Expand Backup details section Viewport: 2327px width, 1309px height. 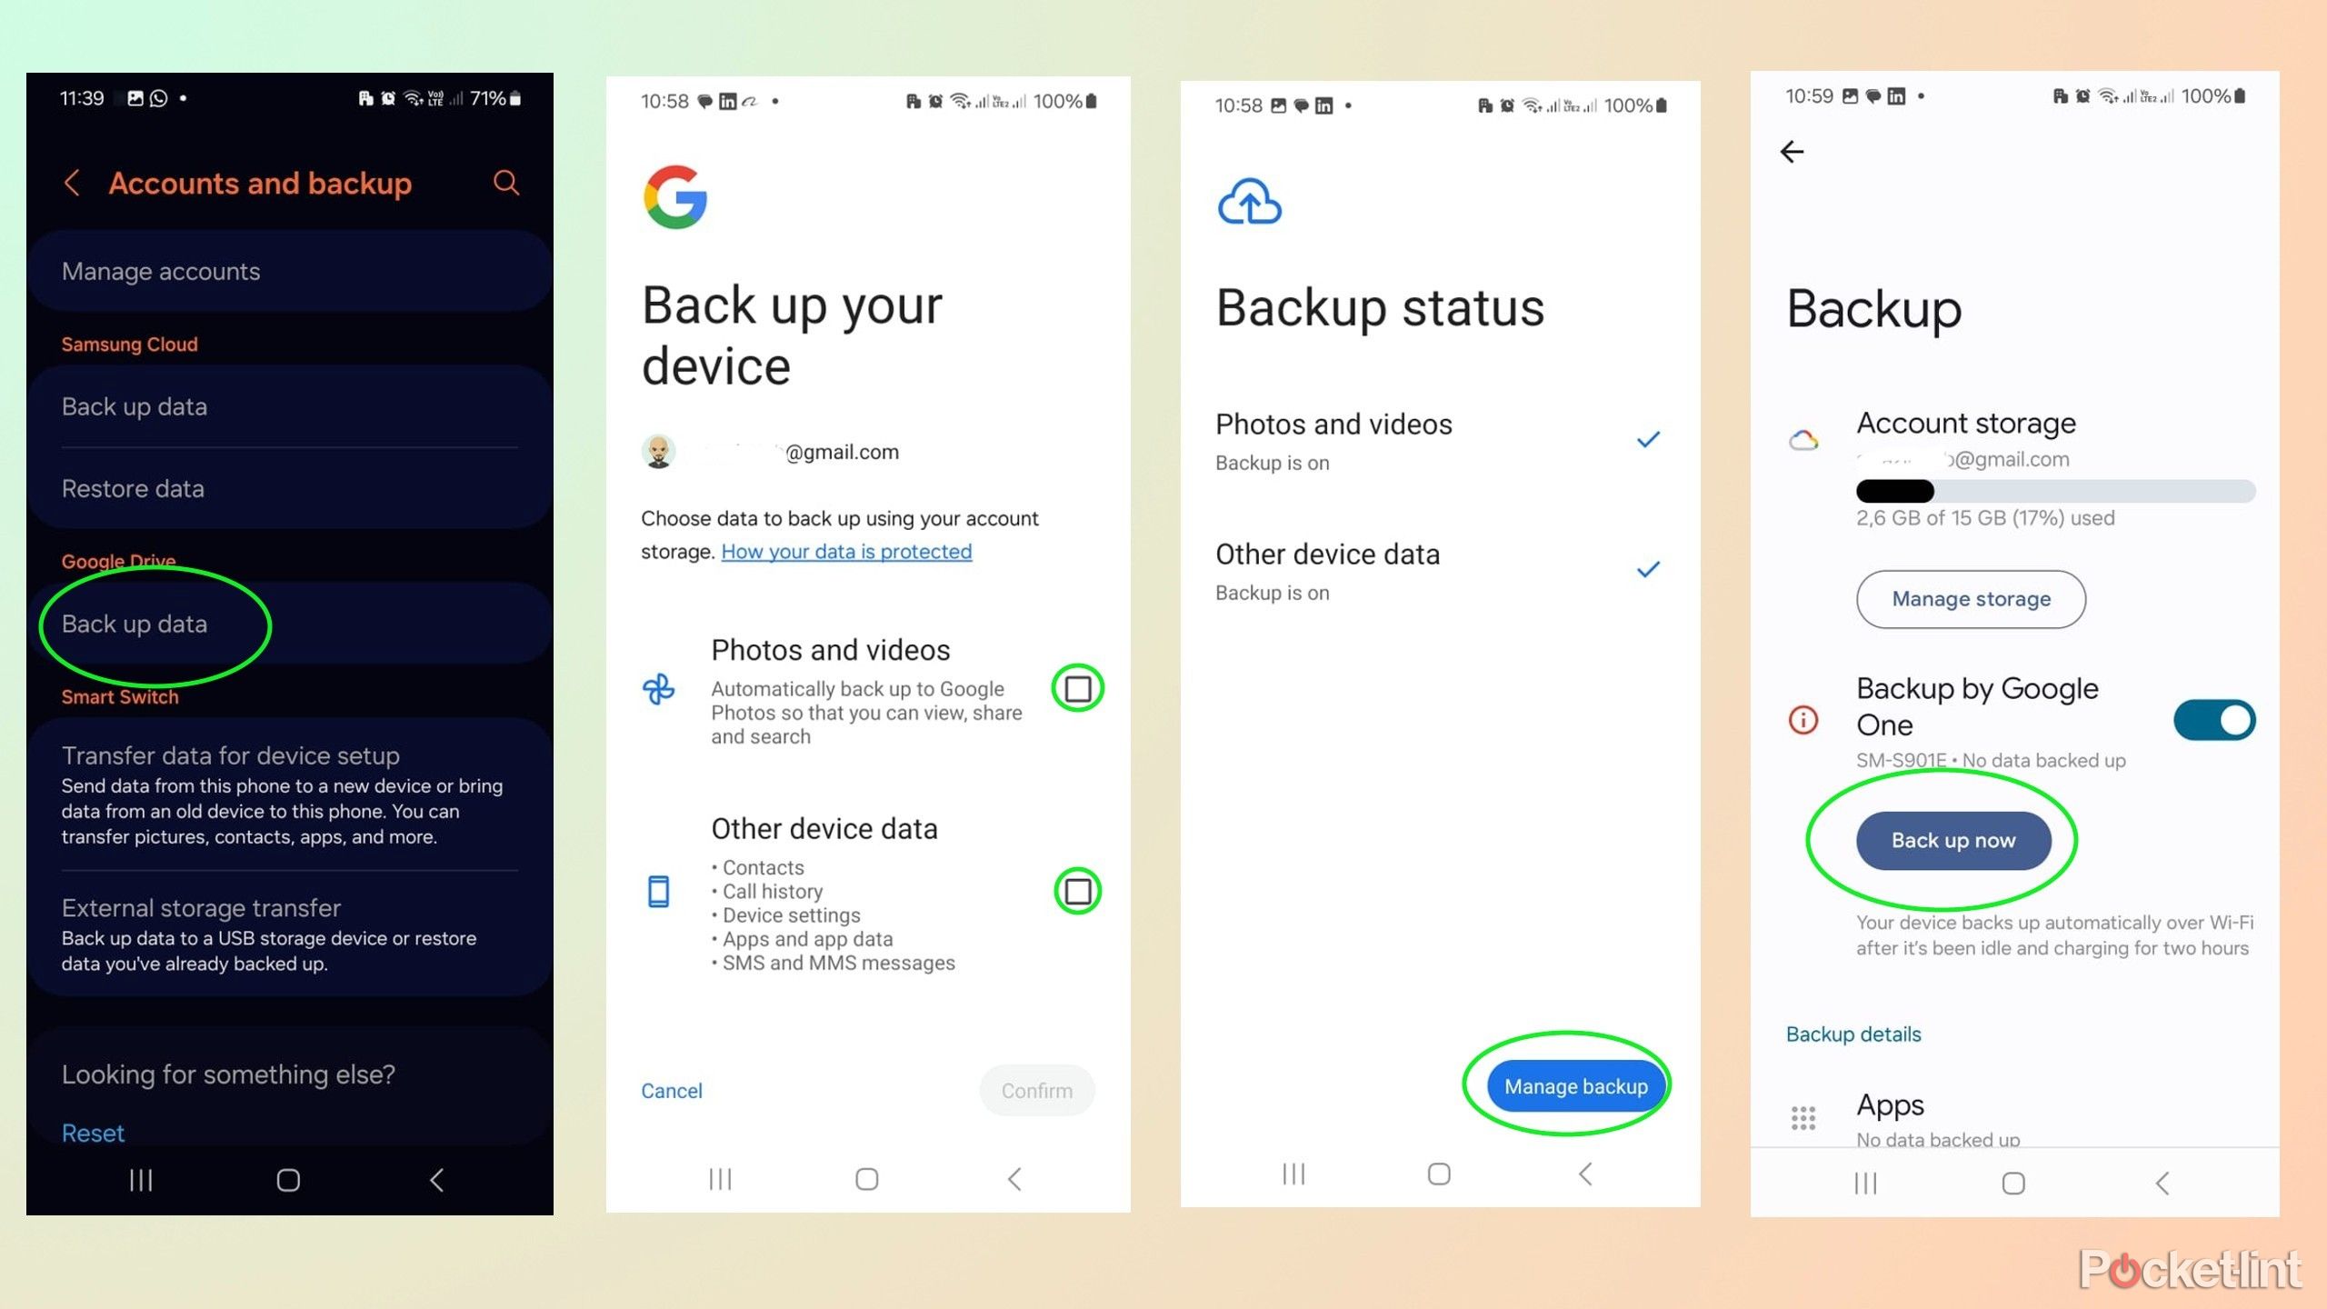tap(1853, 1034)
